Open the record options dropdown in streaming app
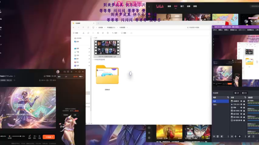 36,136
